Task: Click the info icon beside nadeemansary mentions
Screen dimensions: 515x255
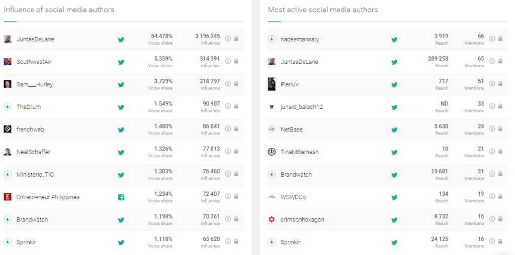Action: pos(492,39)
